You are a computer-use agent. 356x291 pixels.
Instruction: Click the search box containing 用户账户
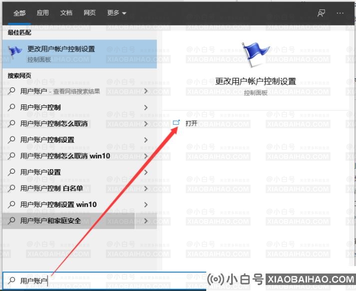[x=104, y=281]
